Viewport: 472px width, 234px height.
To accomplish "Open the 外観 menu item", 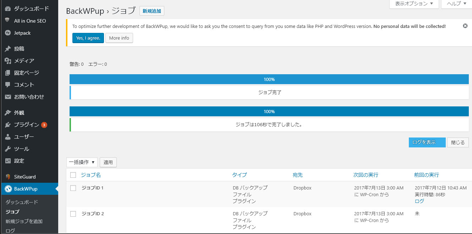I will point(19,113).
